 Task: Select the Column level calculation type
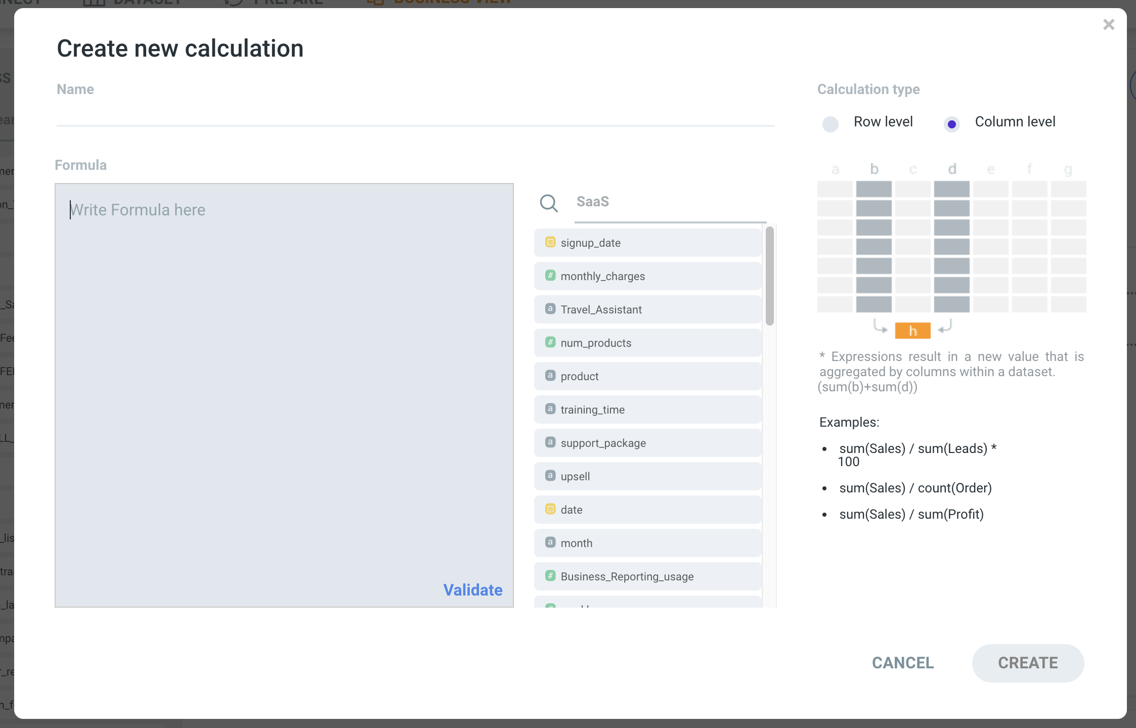tap(952, 124)
